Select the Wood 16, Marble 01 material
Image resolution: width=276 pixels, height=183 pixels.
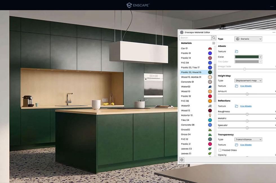[196, 77]
